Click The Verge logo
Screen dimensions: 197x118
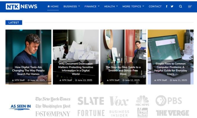[x=172, y=113]
